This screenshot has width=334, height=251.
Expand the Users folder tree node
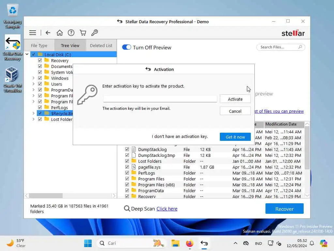tap(34, 84)
